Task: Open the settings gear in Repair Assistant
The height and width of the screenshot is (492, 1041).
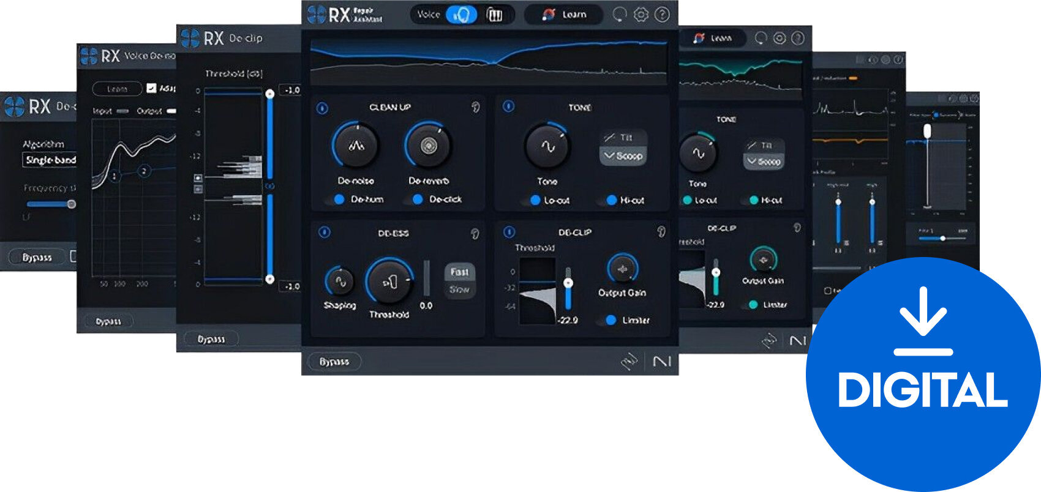Action: coord(641,14)
